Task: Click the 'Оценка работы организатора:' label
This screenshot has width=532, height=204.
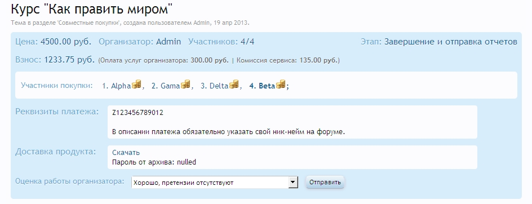Action: point(69,181)
